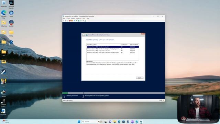The width and height of the screenshot is (220, 124).
Task: Open Microsoft Edge from the taskbar
Action: click(x=119, y=122)
